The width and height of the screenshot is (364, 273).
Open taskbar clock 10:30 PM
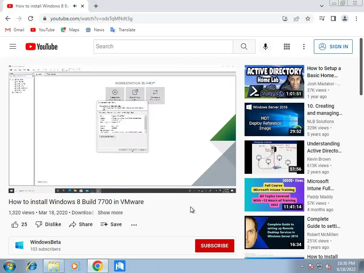click(x=346, y=266)
